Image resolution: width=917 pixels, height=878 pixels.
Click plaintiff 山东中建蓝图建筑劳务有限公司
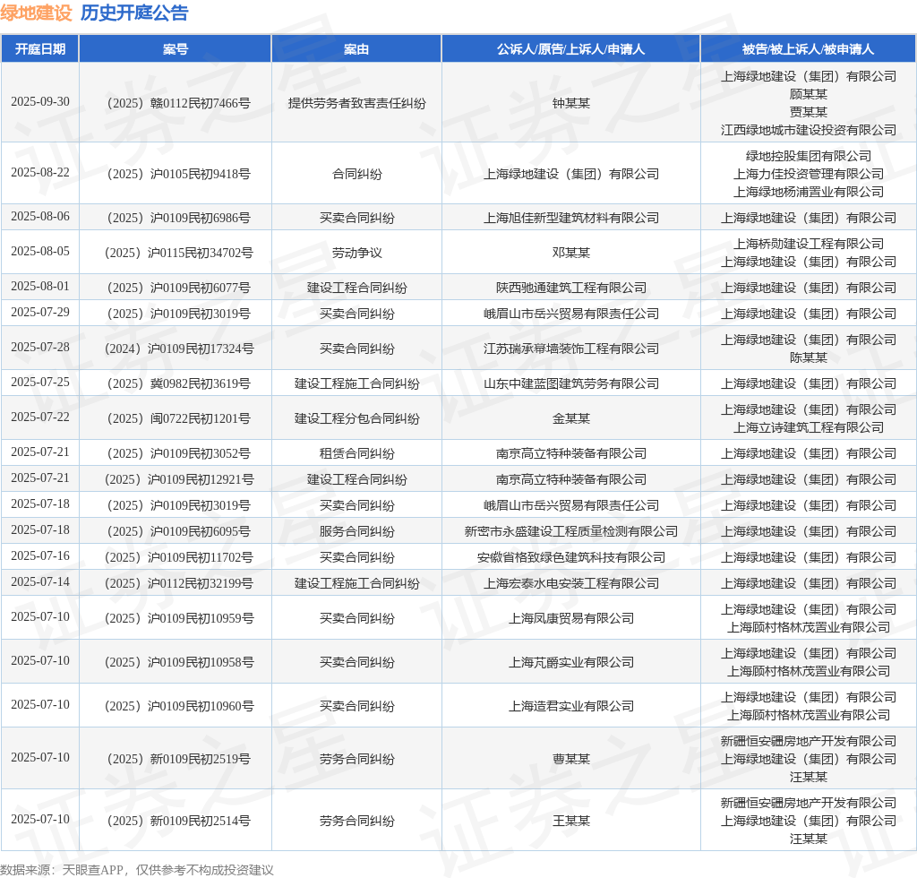pos(570,383)
